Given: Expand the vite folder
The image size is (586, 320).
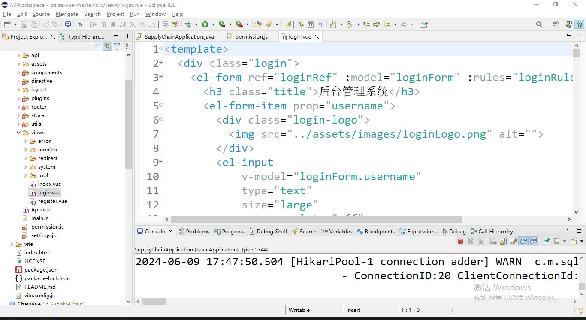Looking at the screenshot, I should pos(12,244).
